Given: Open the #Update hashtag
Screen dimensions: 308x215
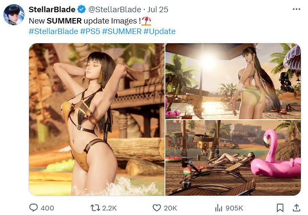Looking at the screenshot, I should [x=159, y=31].
